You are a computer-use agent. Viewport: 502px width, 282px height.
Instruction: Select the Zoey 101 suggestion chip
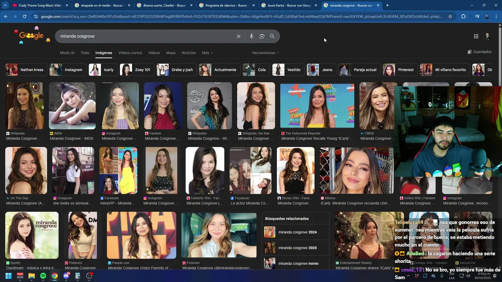click(137, 70)
